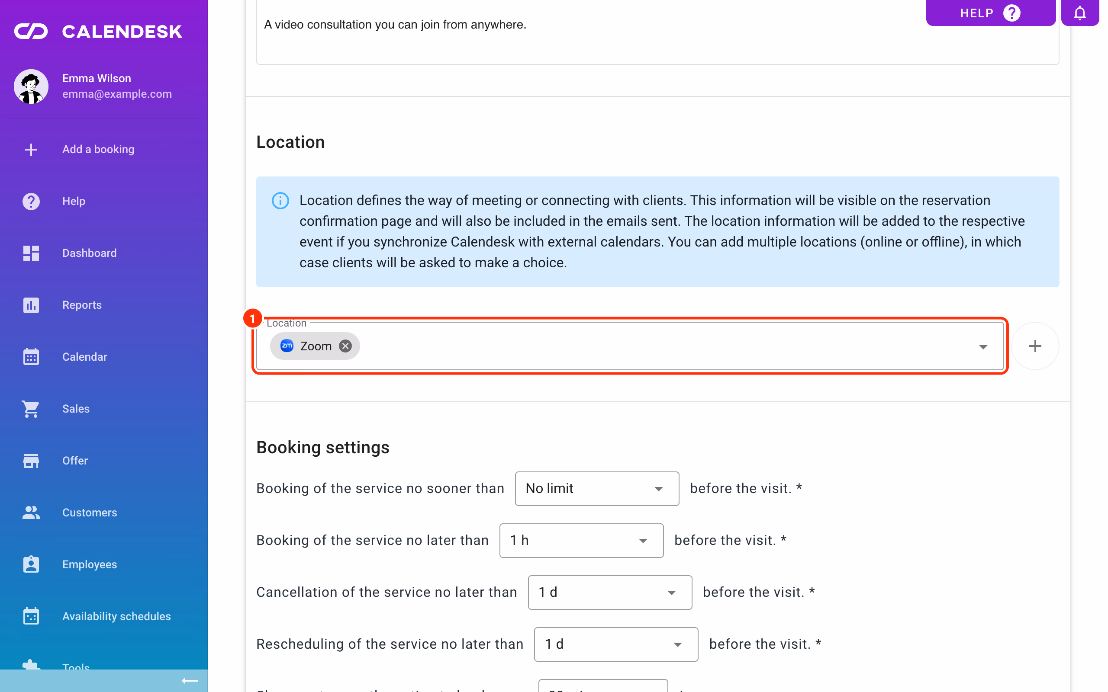Screen dimensions: 1108x692
Task: Open the 'No limit' booking dropdown
Action: coord(596,488)
